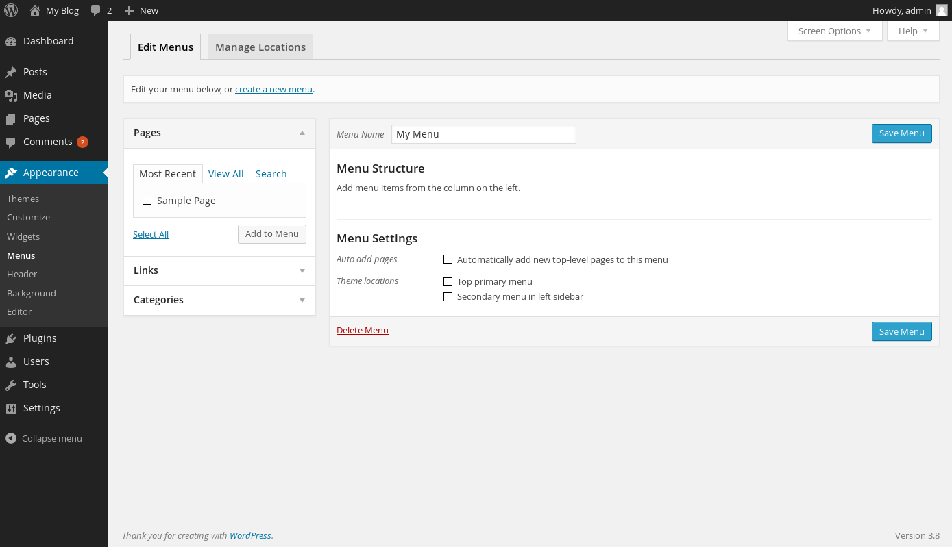Click the Tools wrench icon
The image size is (952, 547).
tap(11, 385)
